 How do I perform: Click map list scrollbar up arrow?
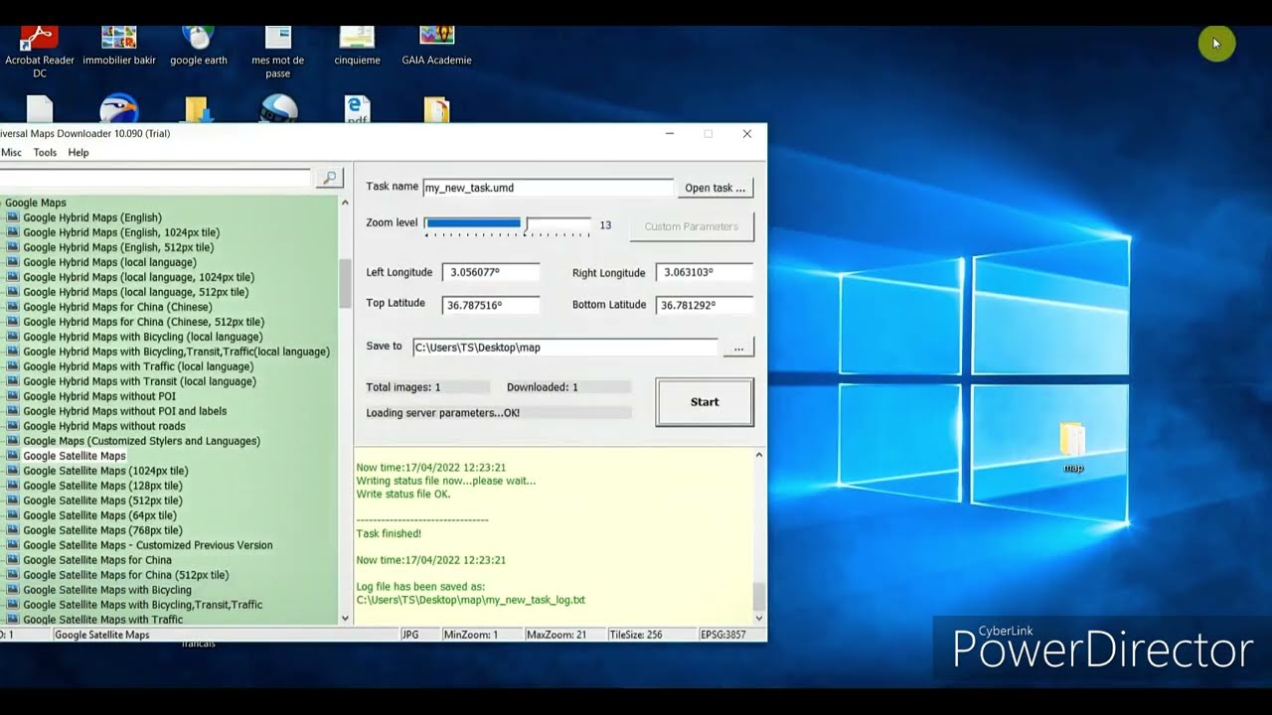pyautogui.click(x=345, y=203)
